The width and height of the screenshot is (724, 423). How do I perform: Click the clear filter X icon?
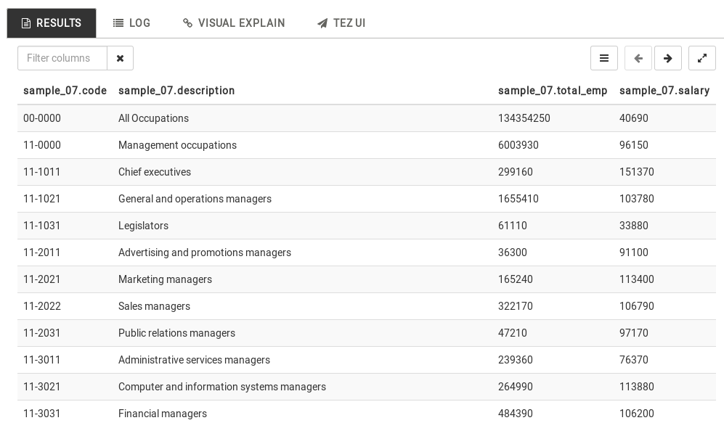(121, 58)
